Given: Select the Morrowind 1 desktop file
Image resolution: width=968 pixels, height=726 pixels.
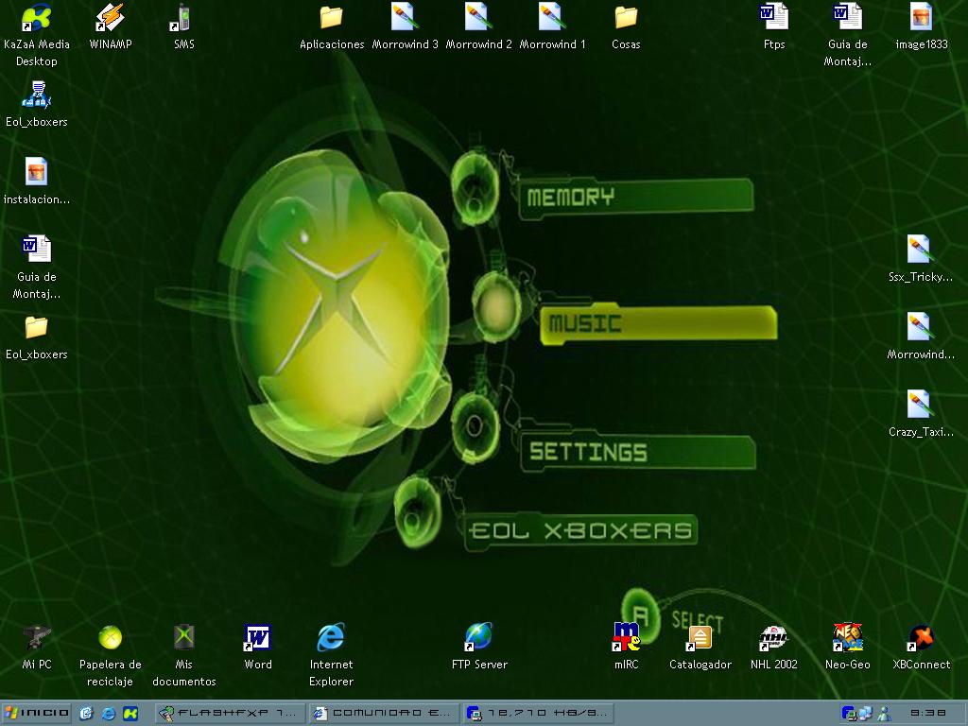Looking at the screenshot, I should coord(552,19).
